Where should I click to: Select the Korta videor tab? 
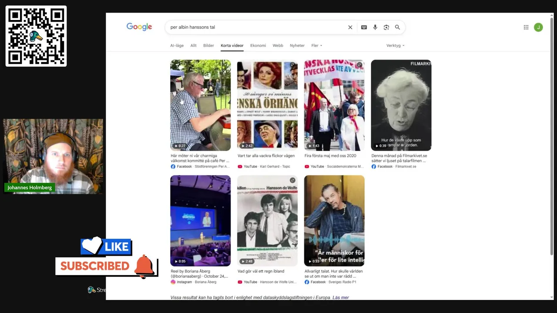pos(232,46)
